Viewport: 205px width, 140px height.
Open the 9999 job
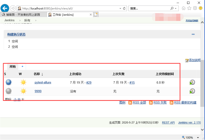pyautogui.click(x=38, y=91)
